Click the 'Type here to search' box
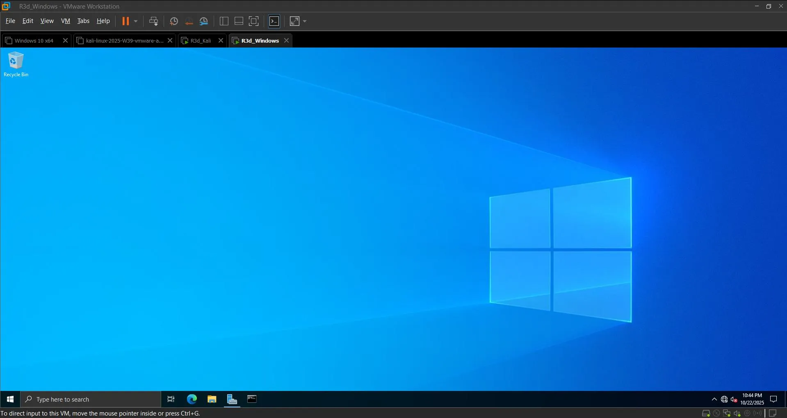The image size is (787, 418). click(91, 399)
